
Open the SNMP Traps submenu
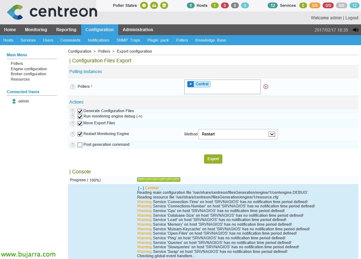click(128, 40)
